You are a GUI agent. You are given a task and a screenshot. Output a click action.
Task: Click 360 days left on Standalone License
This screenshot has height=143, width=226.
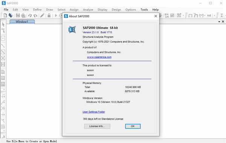coord(103,119)
